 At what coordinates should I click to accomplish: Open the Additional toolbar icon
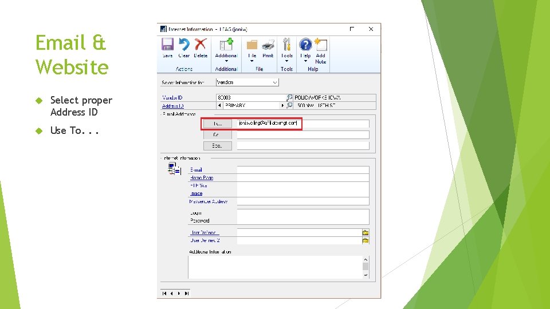pos(226,45)
